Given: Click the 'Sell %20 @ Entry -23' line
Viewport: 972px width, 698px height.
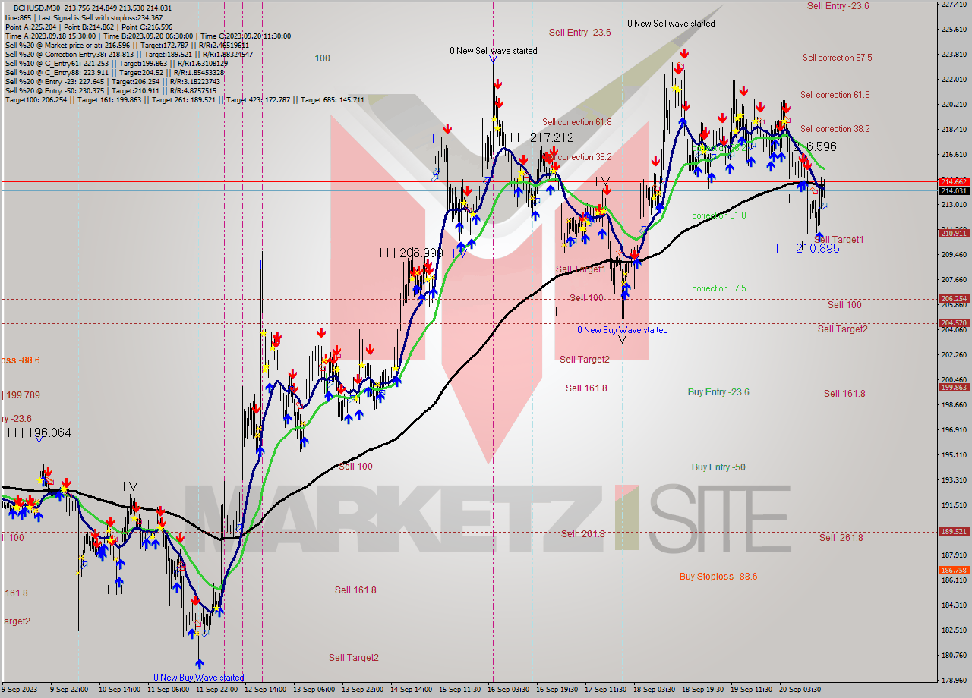Looking at the screenshot, I should 114,81.
